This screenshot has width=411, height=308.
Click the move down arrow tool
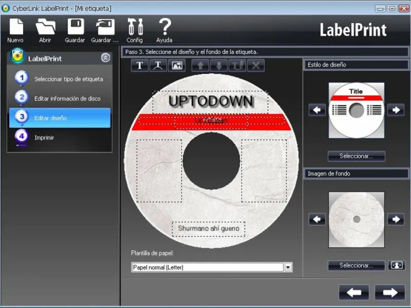pyautogui.click(x=219, y=66)
